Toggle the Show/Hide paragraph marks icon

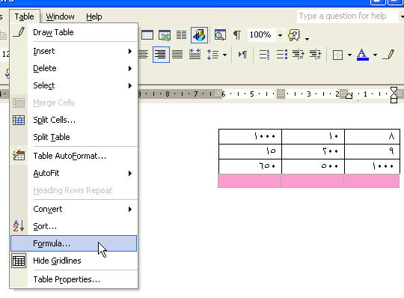click(237, 35)
